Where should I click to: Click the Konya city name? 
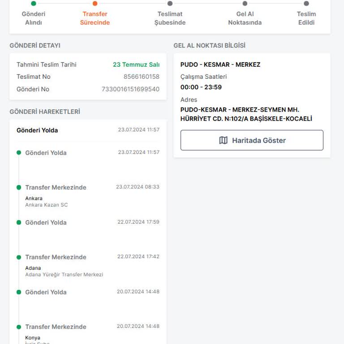[x=33, y=338]
